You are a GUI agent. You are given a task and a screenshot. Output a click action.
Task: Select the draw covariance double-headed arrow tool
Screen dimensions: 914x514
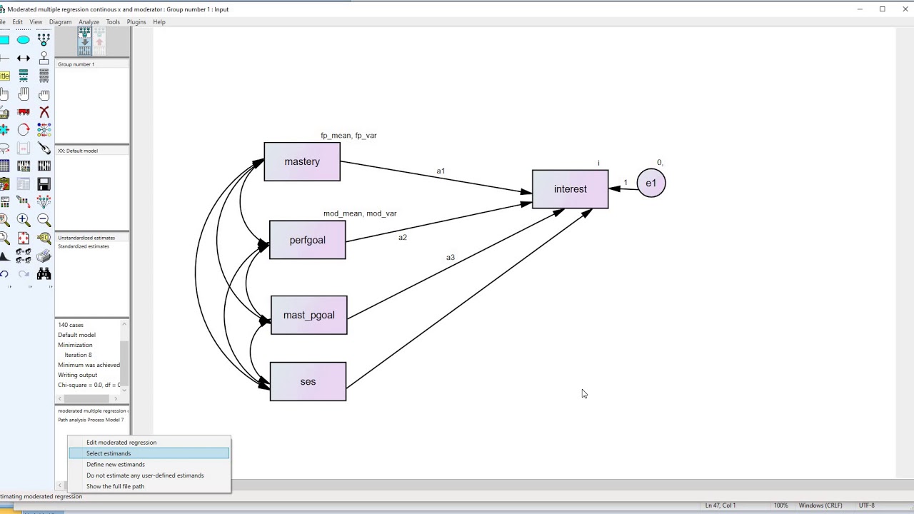[24, 58]
